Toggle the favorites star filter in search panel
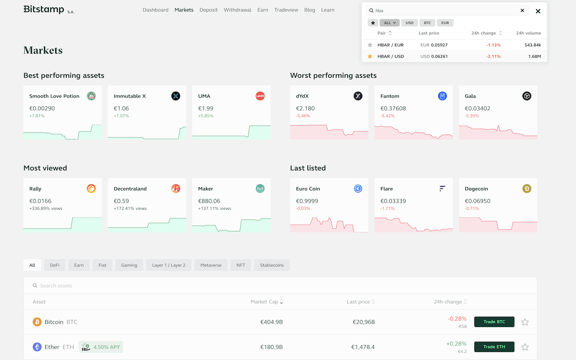Image resolution: width=576 pixels, height=360 pixels. [373, 23]
